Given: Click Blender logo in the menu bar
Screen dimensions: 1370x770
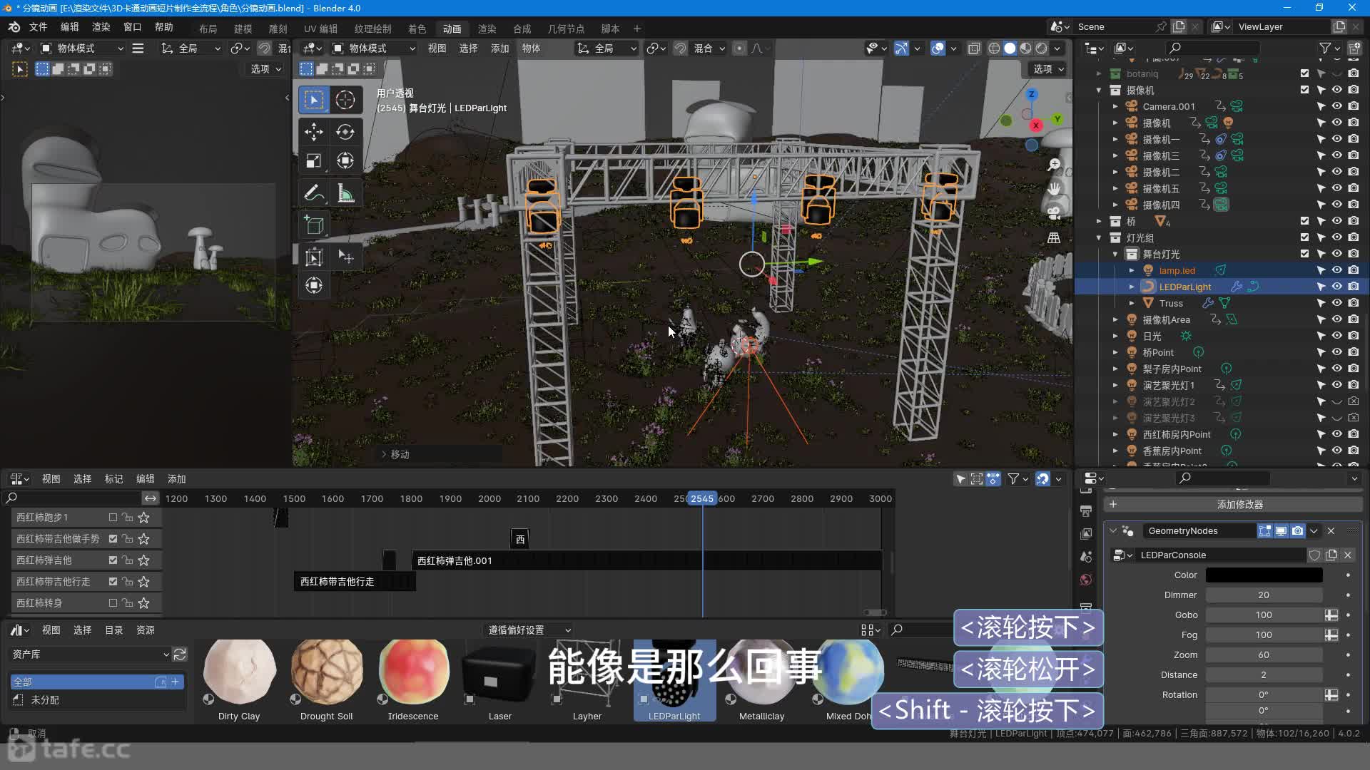Looking at the screenshot, I should tap(14, 27).
